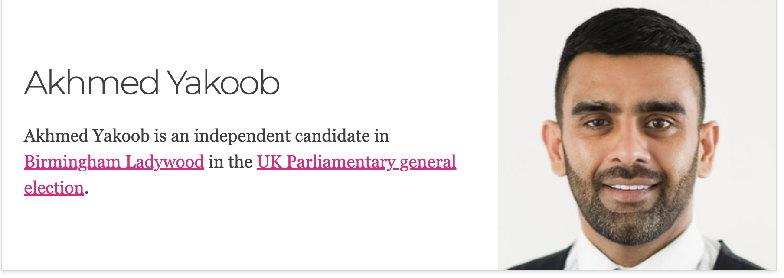Viewport: 784px width, 278px height.
Task: Click the underlined word "general"
Action: point(428,162)
